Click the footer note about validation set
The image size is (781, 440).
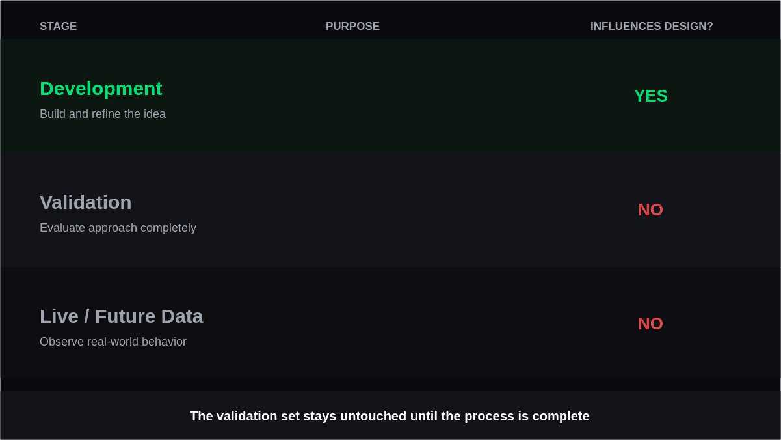(390, 416)
